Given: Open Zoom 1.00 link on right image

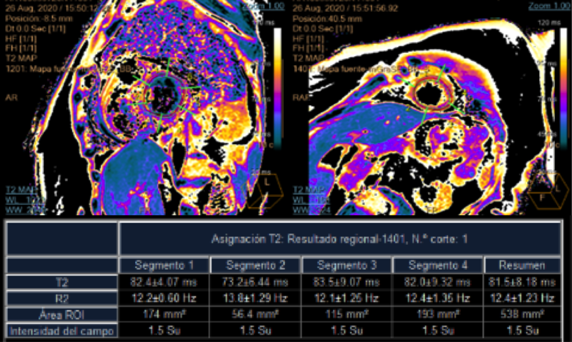Looking at the screenshot, I should pos(549,6).
